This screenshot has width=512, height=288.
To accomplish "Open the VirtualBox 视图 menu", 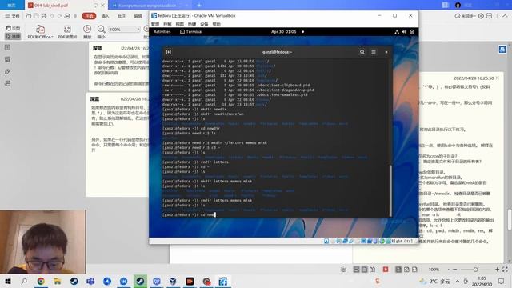I will tap(179, 24).
